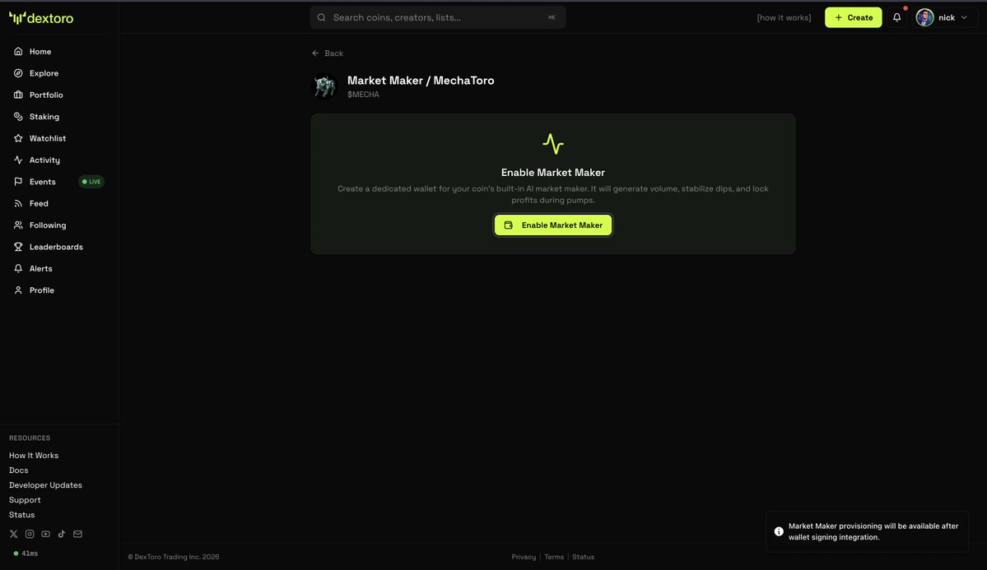Click the 41ms latency indicator
Viewport: 987px width, 570px height.
pos(26,554)
